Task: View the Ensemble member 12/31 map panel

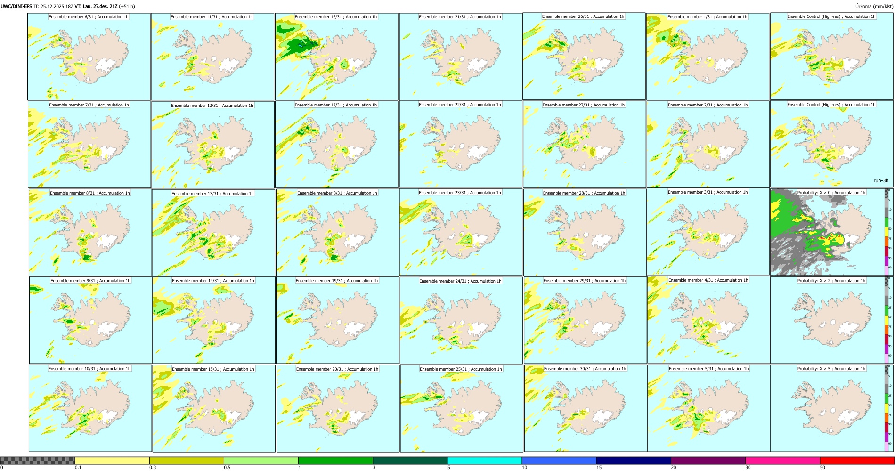Action: coord(213,145)
